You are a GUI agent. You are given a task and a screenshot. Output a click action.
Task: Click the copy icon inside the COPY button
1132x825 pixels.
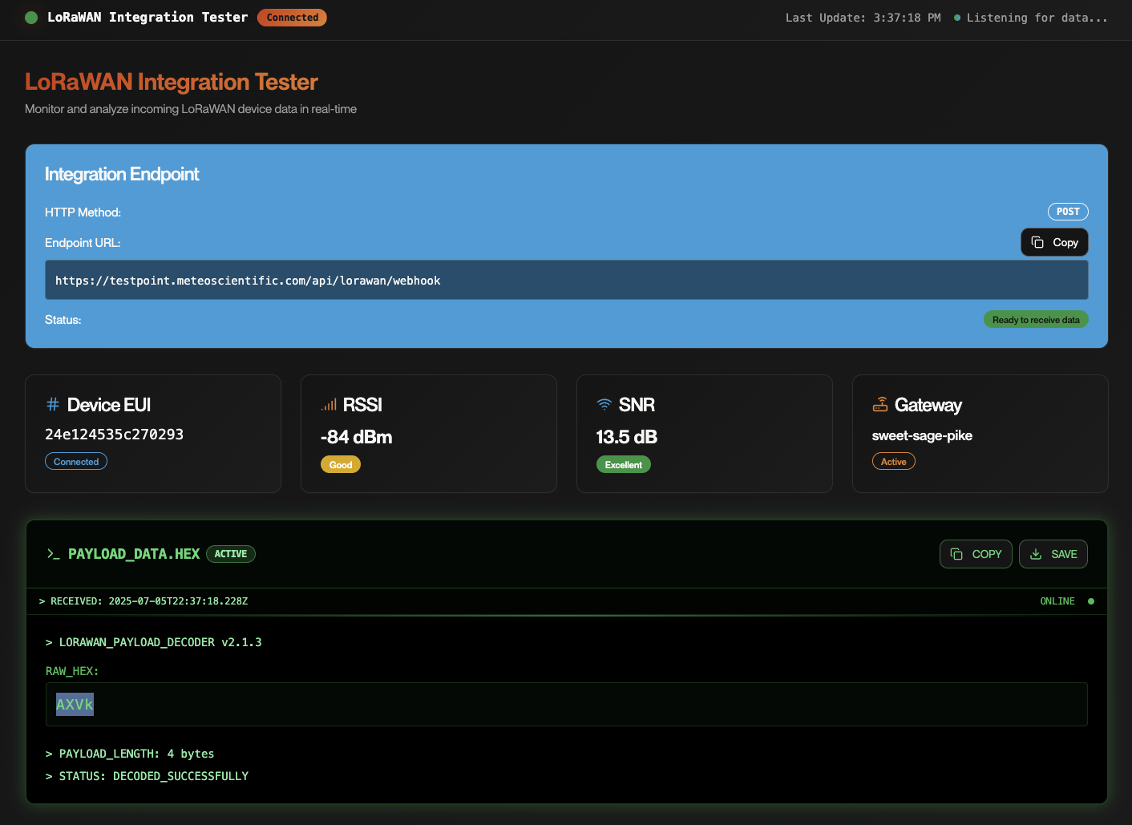point(956,553)
